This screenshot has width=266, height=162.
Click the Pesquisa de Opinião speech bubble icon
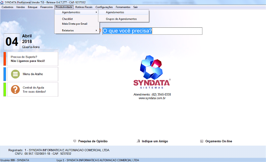(x=75, y=141)
